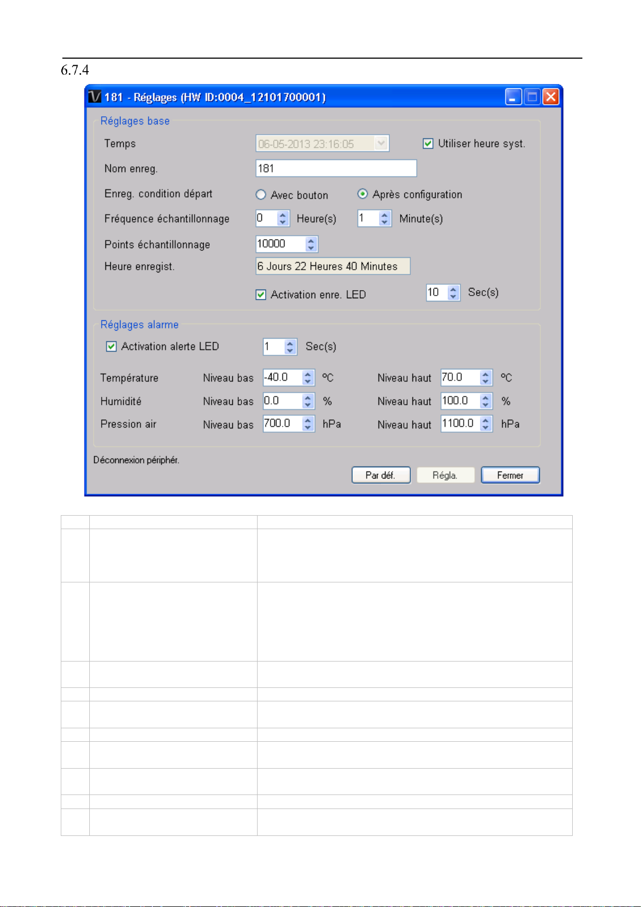
Task: Decrease Température Niveau bas value
Action: click(308, 381)
